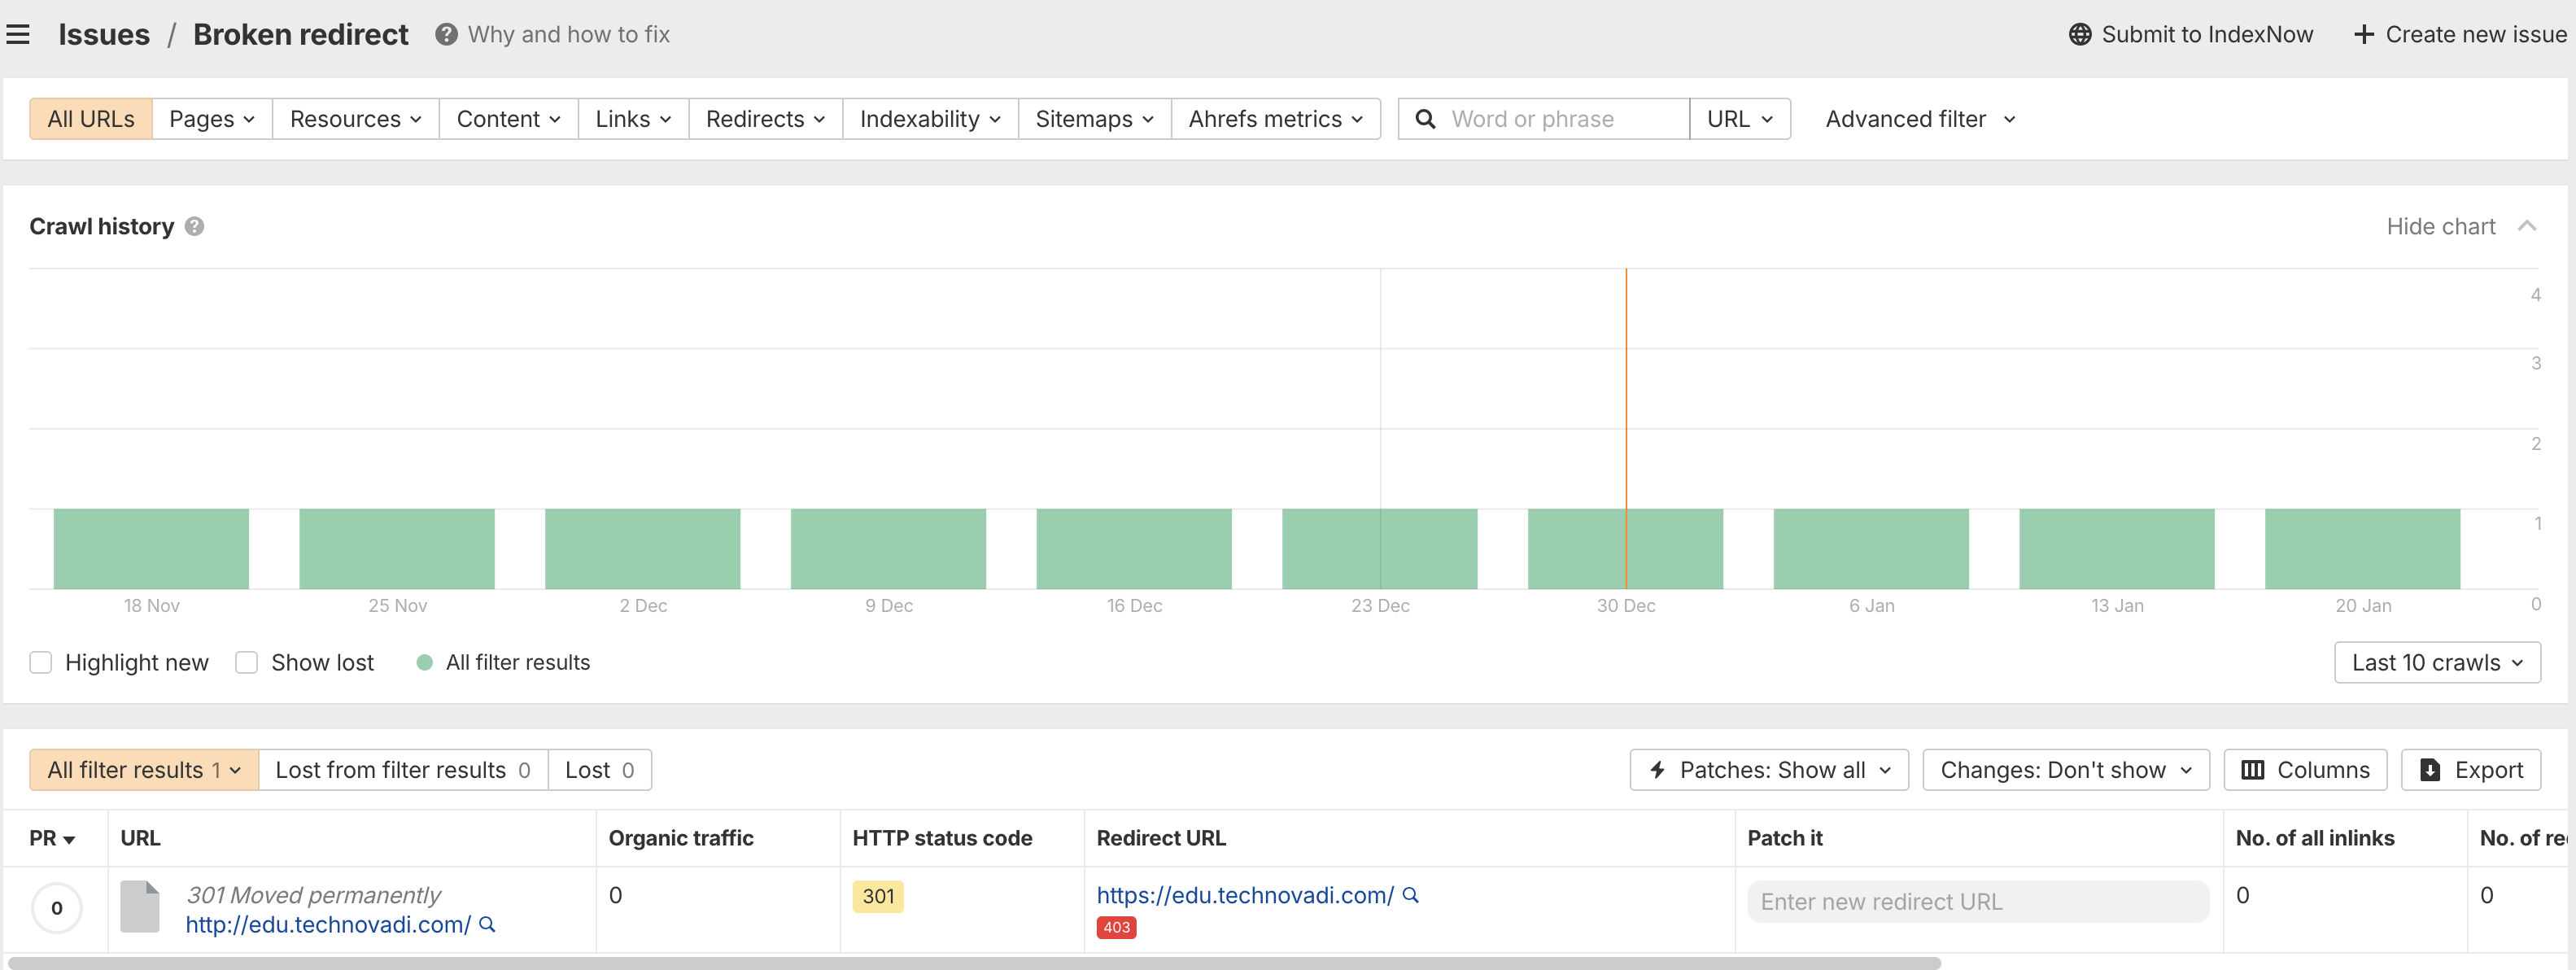This screenshot has height=970, width=2576.
Task: Open the Resources filter dropdown
Action: (x=356, y=119)
